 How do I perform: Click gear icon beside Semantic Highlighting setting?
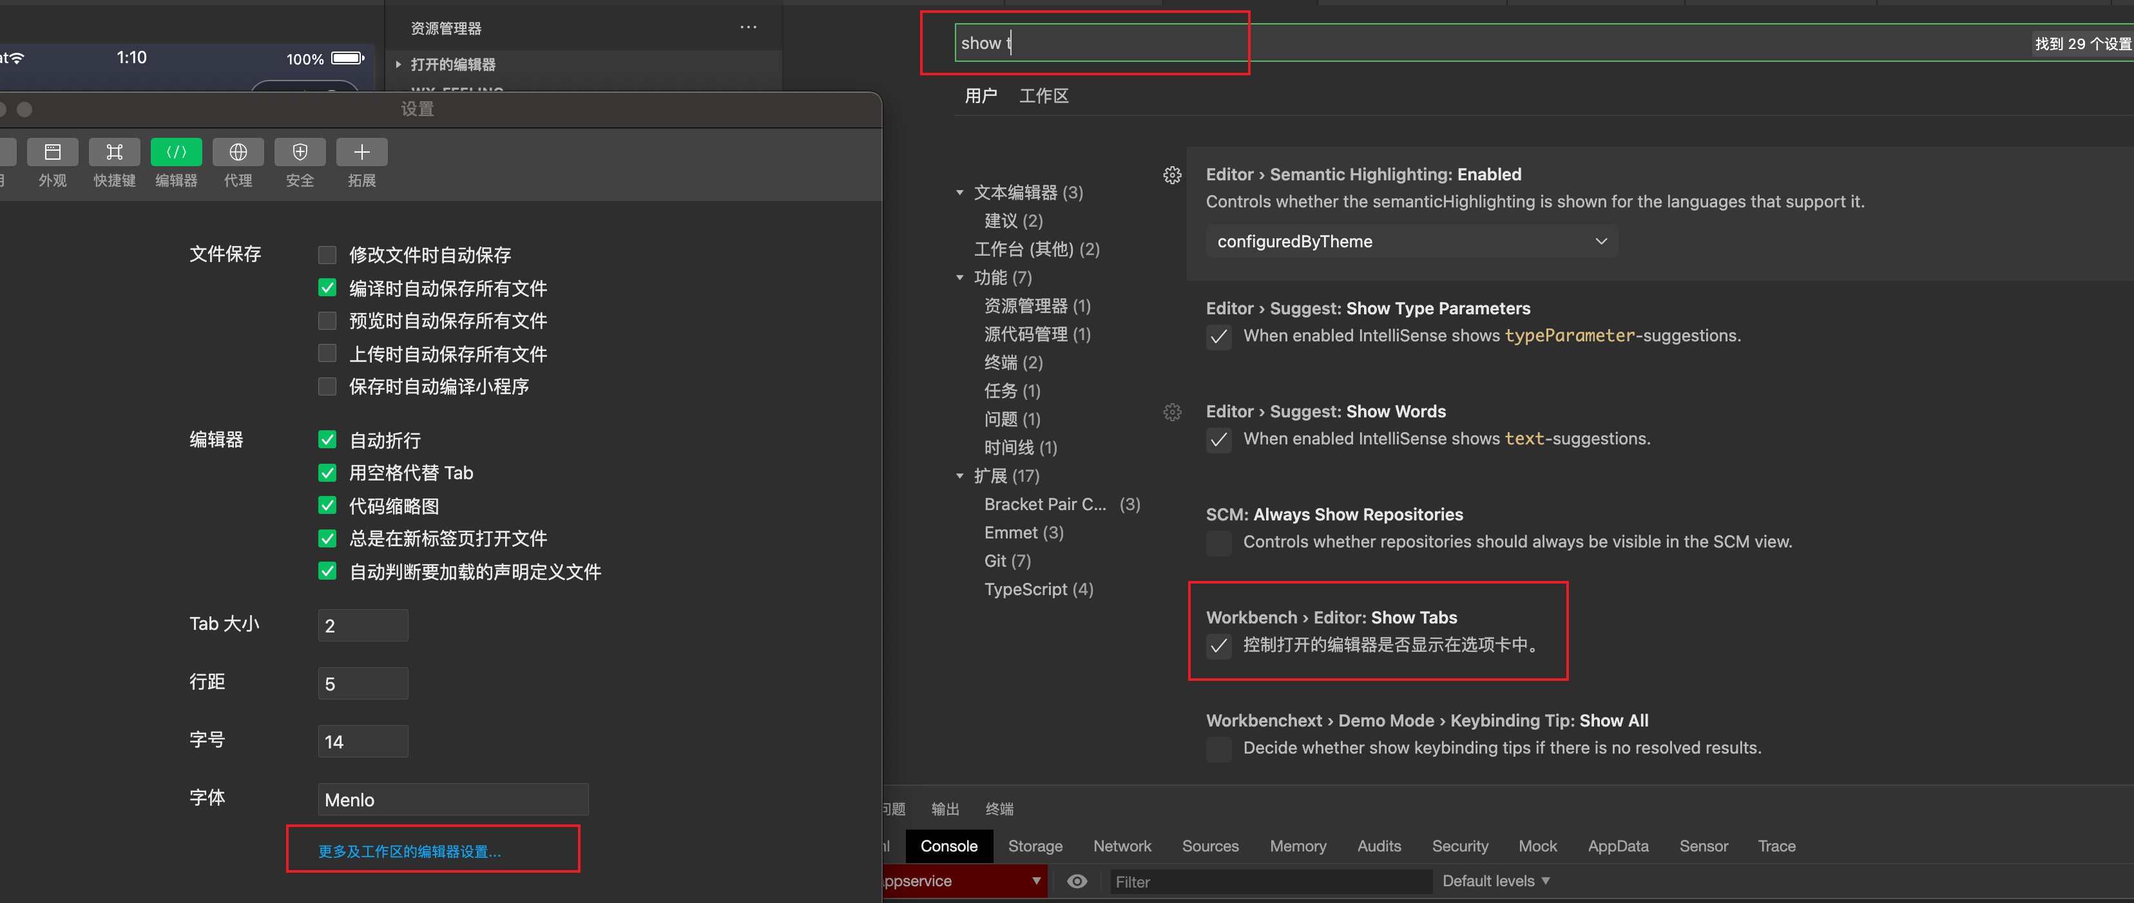[x=1171, y=175]
